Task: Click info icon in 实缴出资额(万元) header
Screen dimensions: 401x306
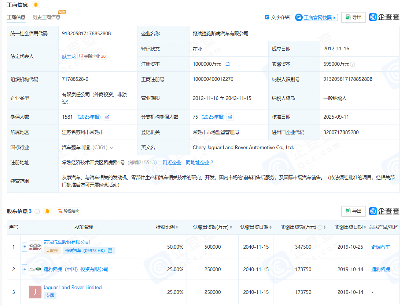Action: coord(320,227)
